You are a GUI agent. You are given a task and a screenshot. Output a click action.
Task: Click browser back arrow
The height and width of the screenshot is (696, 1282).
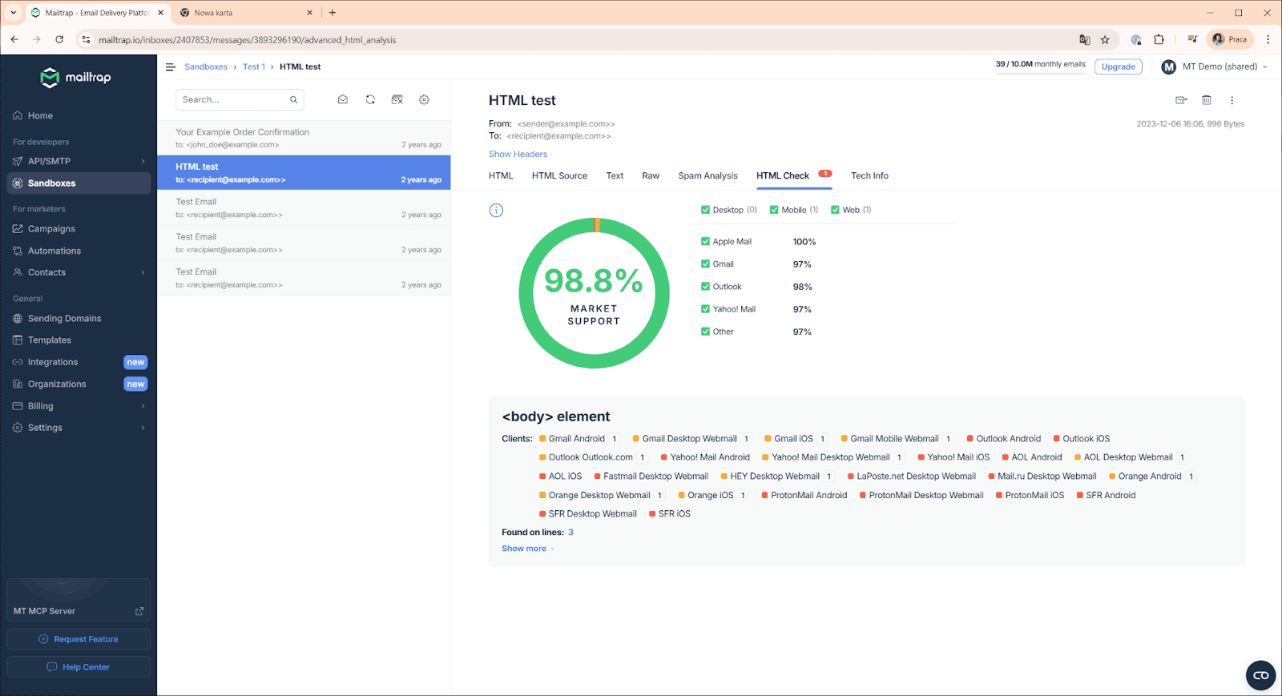point(14,39)
